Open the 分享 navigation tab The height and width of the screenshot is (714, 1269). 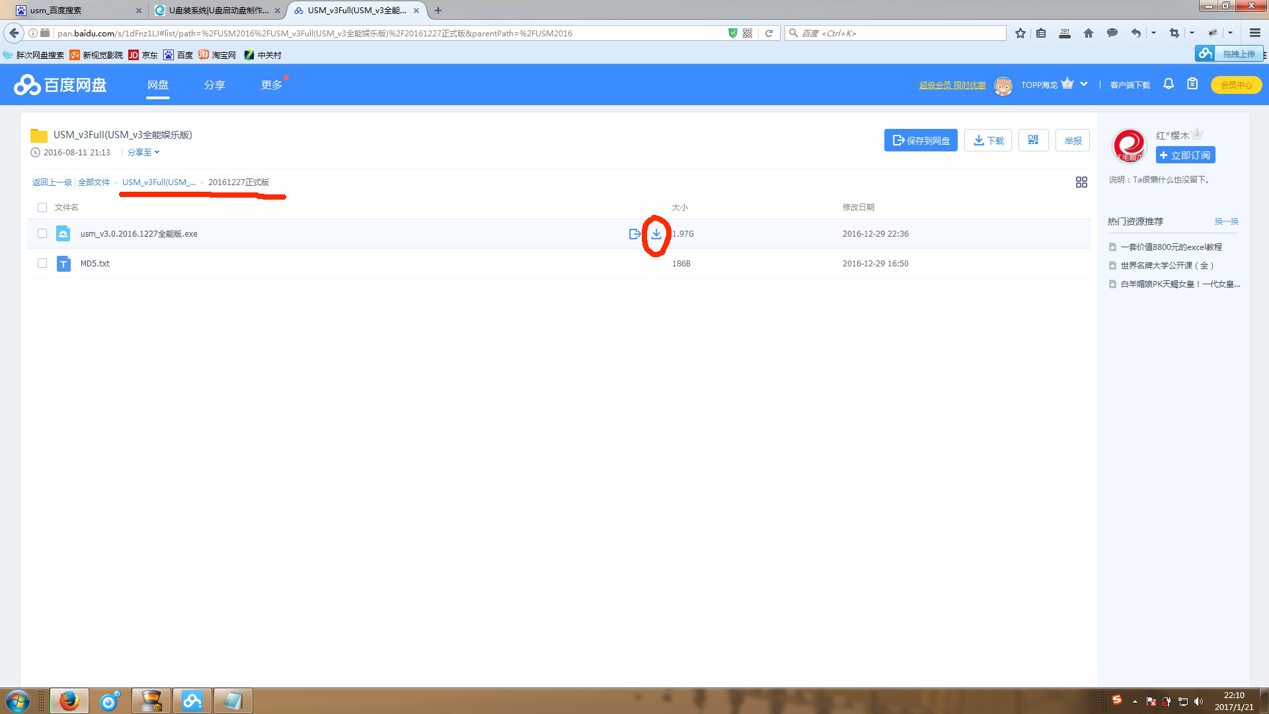coord(214,85)
